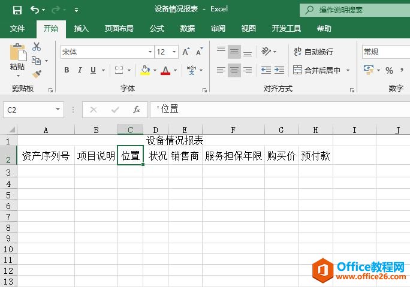Apply the yellow fill color bucket
Image resolution: width=410 pixels, height=287 pixels.
pyautogui.click(x=145, y=70)
